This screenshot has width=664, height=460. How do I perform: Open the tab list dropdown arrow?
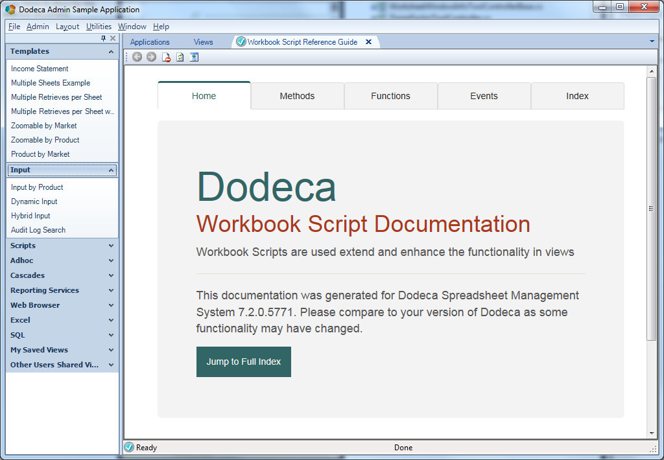tap(652, 41)
